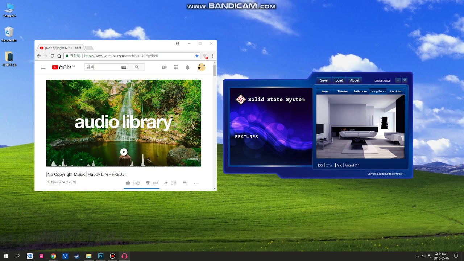Screen dimensions: 464x261
Task: Play the video with center play button
Action: click(124, 152)
